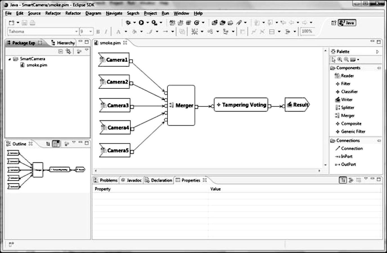Viewport: 387px width, 253px height.
Task: Activate the InPort tool
Action: 344,157
